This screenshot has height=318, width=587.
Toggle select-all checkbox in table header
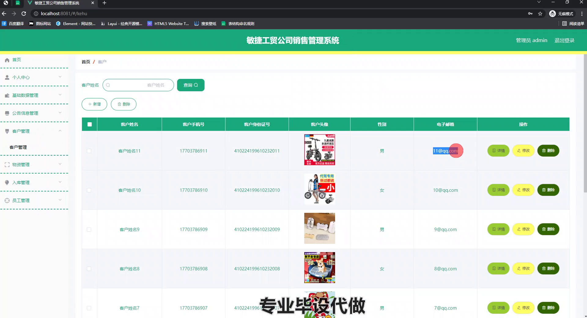tap(90, 124)
